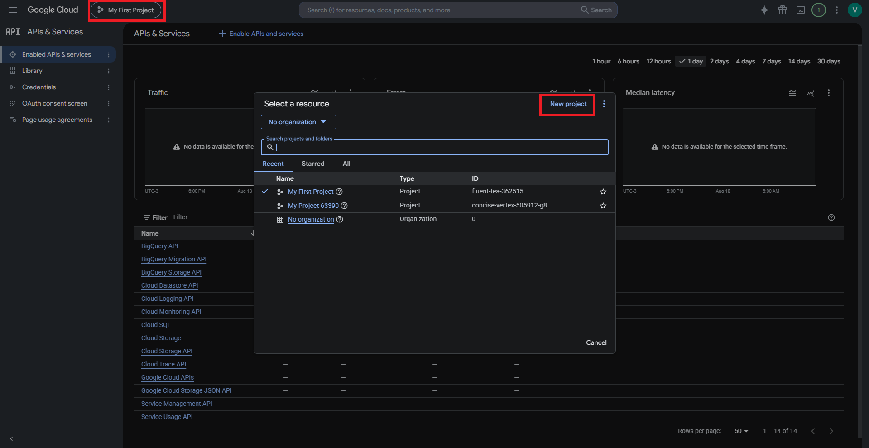Activate Cloud Shell terminal icon

click(x=801, y=10)
